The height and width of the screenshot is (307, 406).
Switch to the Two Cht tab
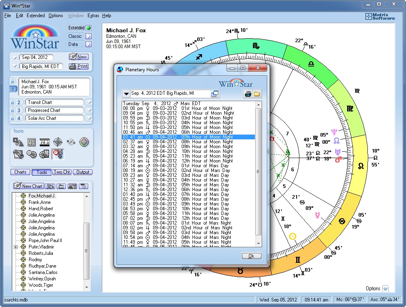pos(62,172)
